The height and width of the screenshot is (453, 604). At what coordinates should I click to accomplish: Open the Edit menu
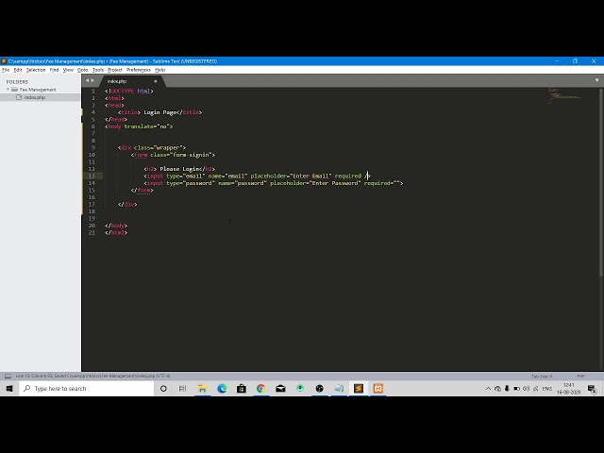18,70
